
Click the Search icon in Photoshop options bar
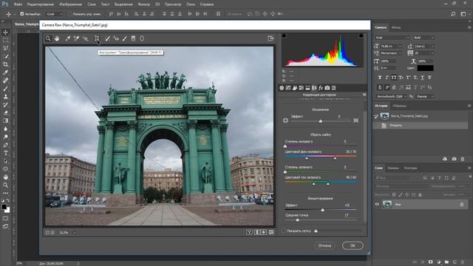pos(453,14)
